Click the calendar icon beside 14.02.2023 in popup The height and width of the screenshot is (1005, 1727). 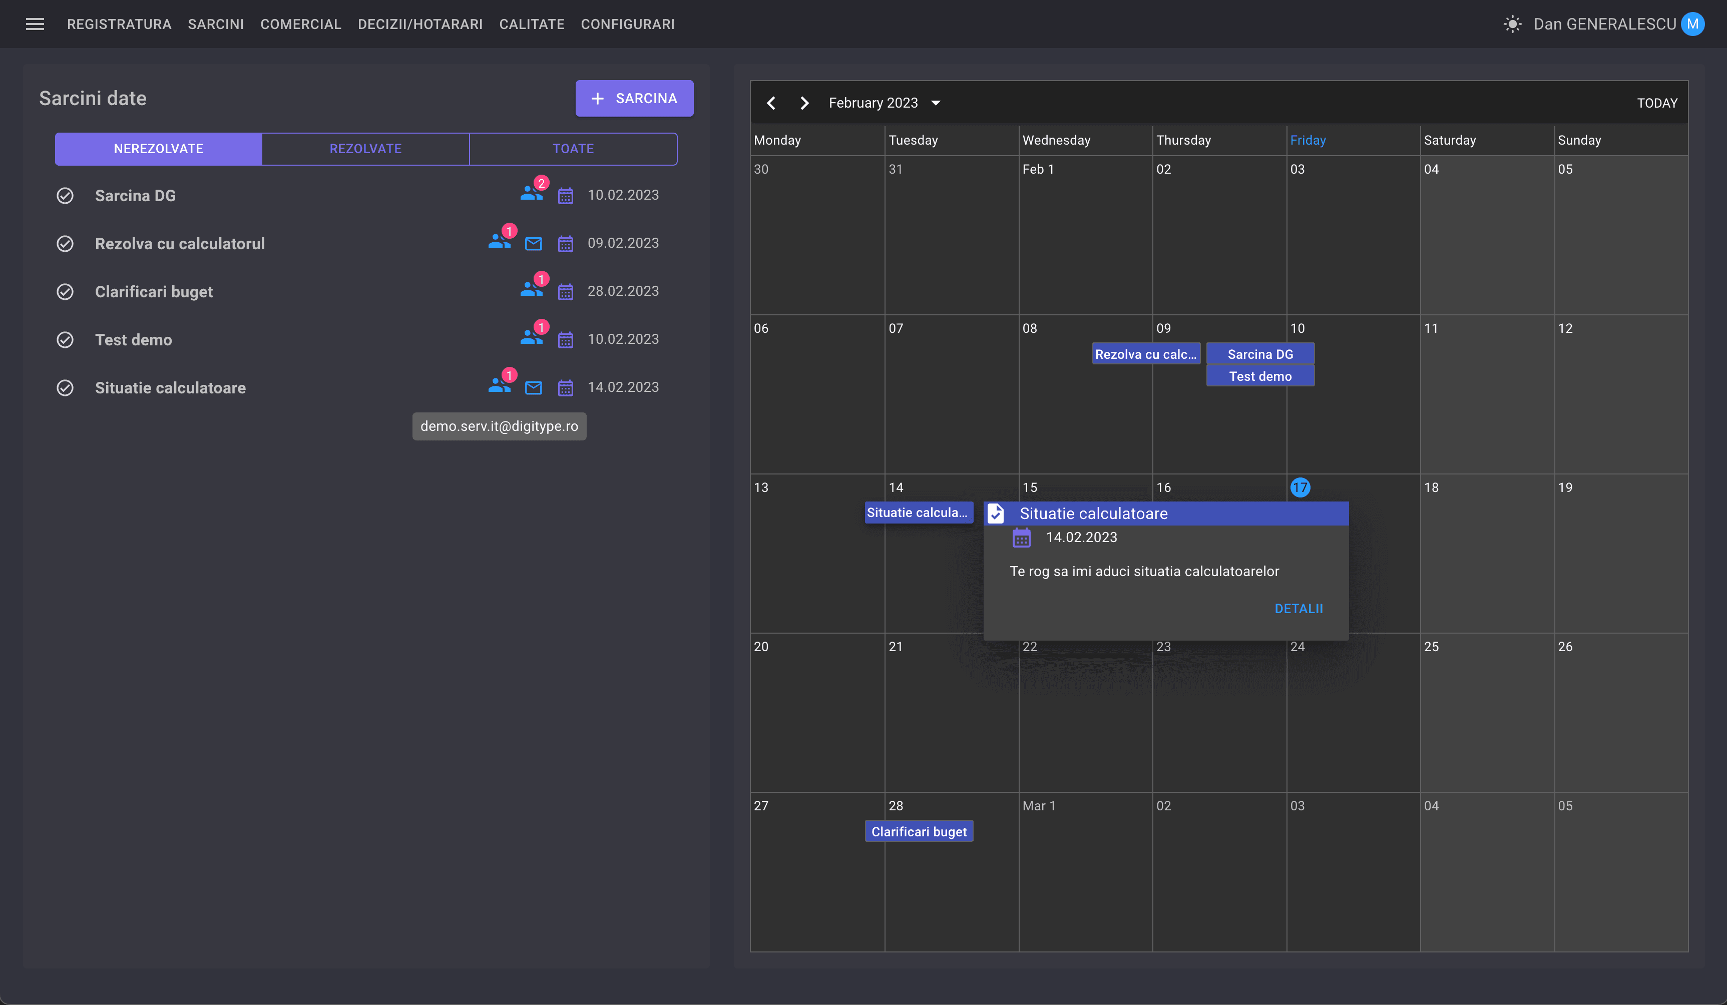coord(1021,538)
